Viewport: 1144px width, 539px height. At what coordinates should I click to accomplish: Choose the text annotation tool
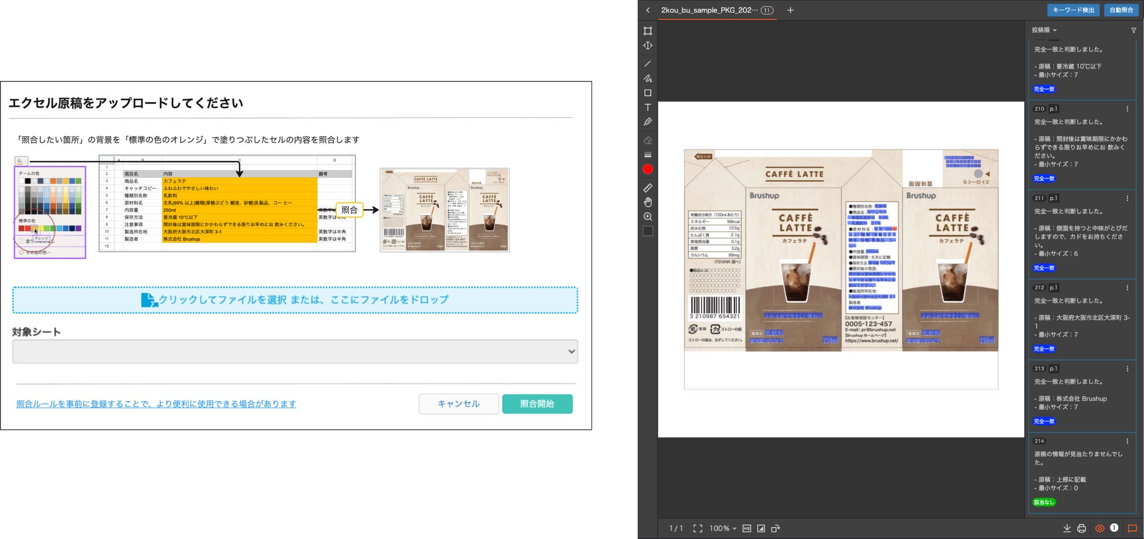point(648,107)
